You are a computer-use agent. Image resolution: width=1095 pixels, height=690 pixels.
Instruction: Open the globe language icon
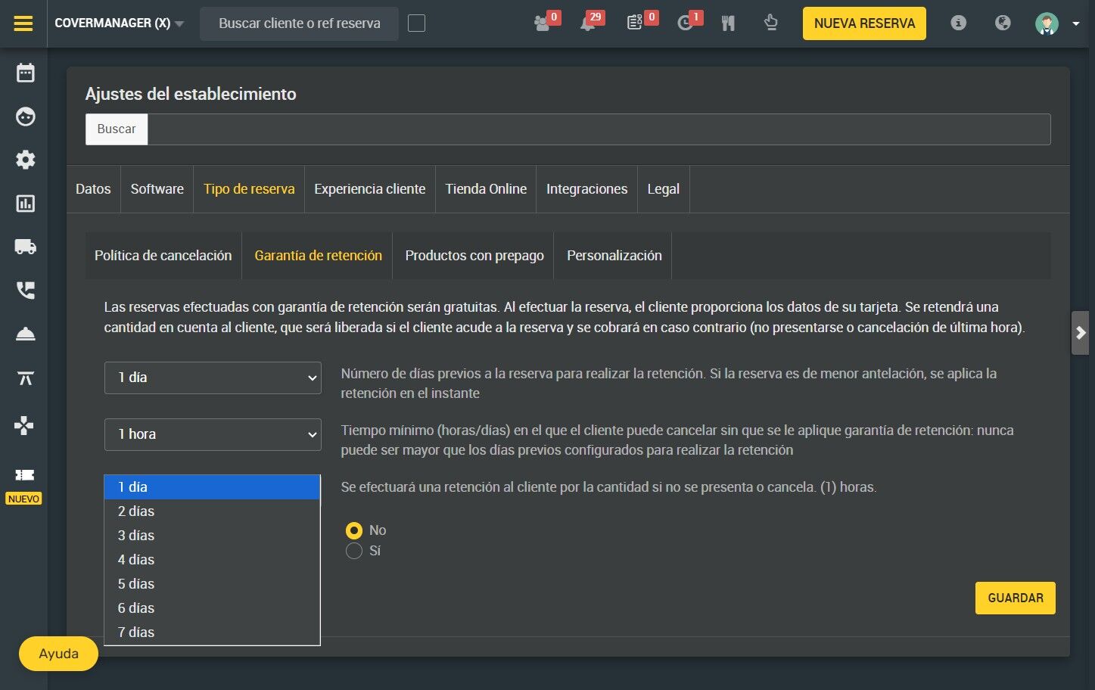tap(1003, 23)
